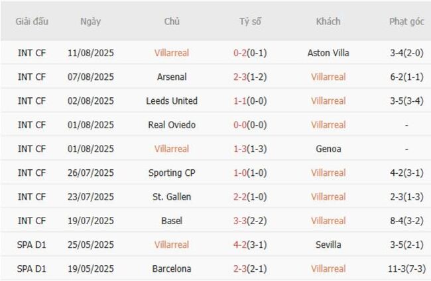Open the Arsenal team link

pos(172,77)
